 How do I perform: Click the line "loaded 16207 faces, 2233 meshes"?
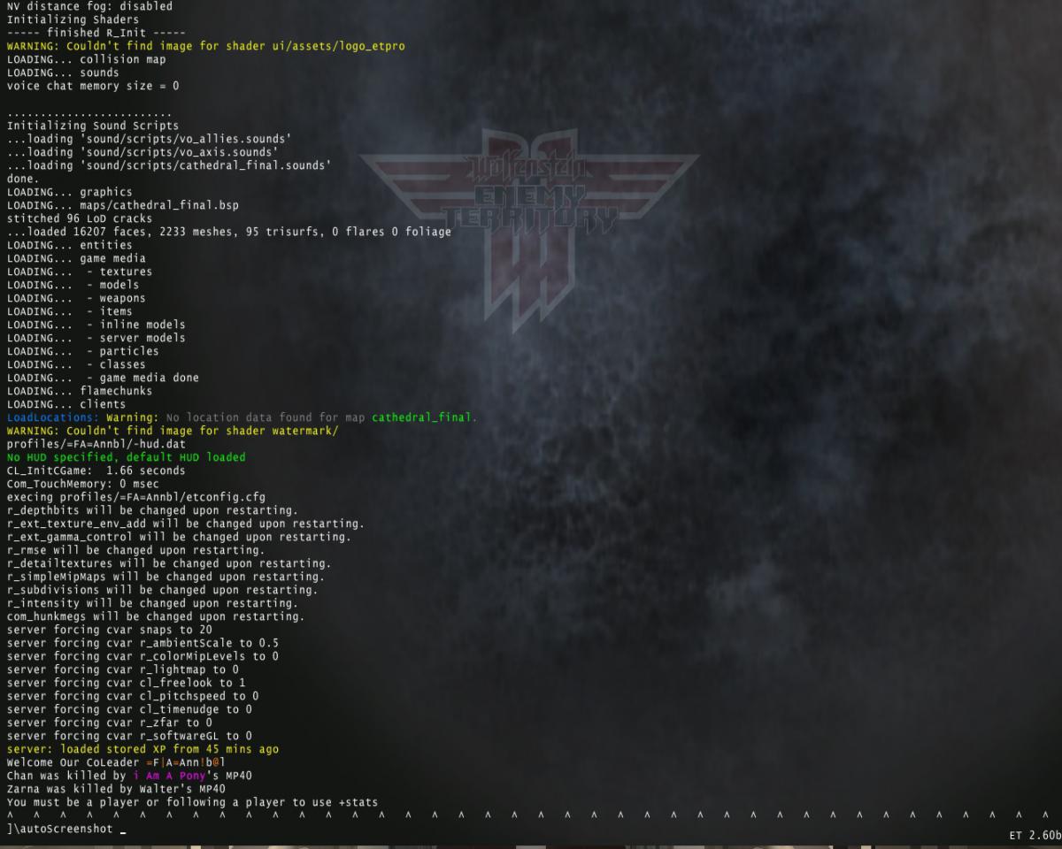[228, 232]
